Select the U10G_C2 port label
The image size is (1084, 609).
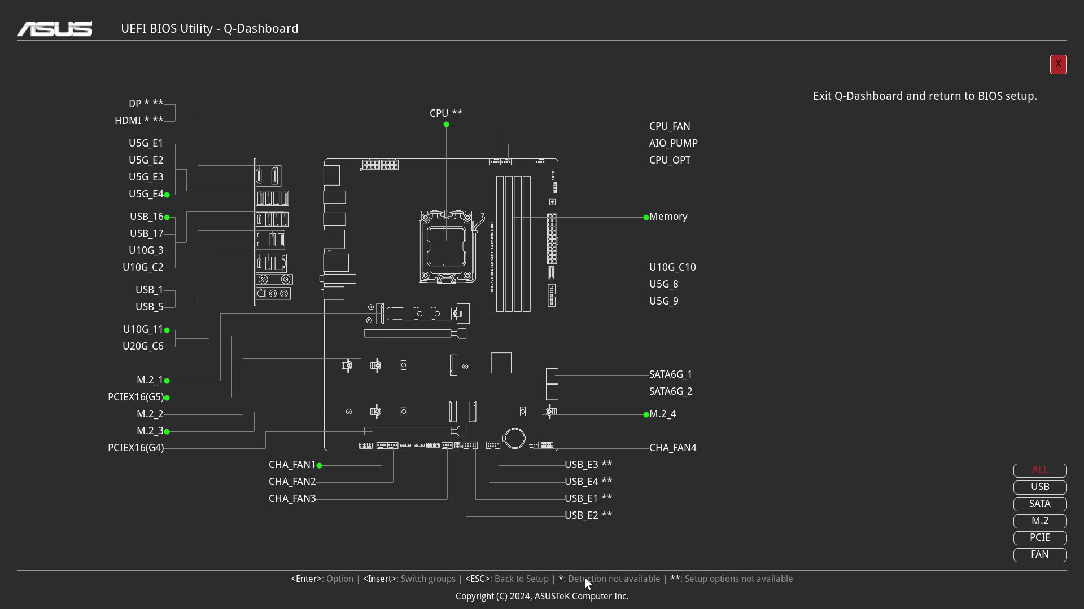click(x=143, y=267)
